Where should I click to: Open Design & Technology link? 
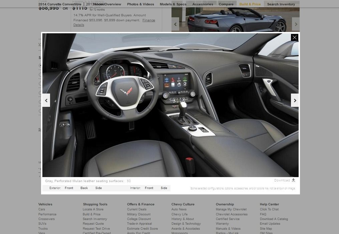pos(186,224)
